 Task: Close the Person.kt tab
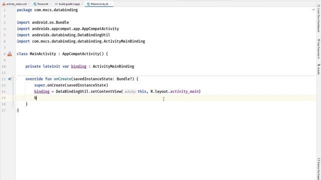(50, 4)
